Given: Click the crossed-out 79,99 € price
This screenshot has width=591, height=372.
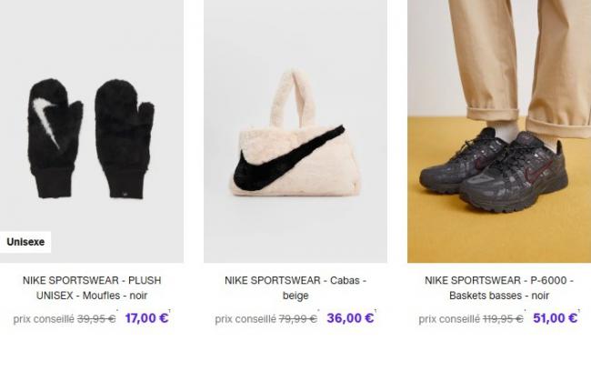Looking at the screenshot, I should [x=297, y=319].
